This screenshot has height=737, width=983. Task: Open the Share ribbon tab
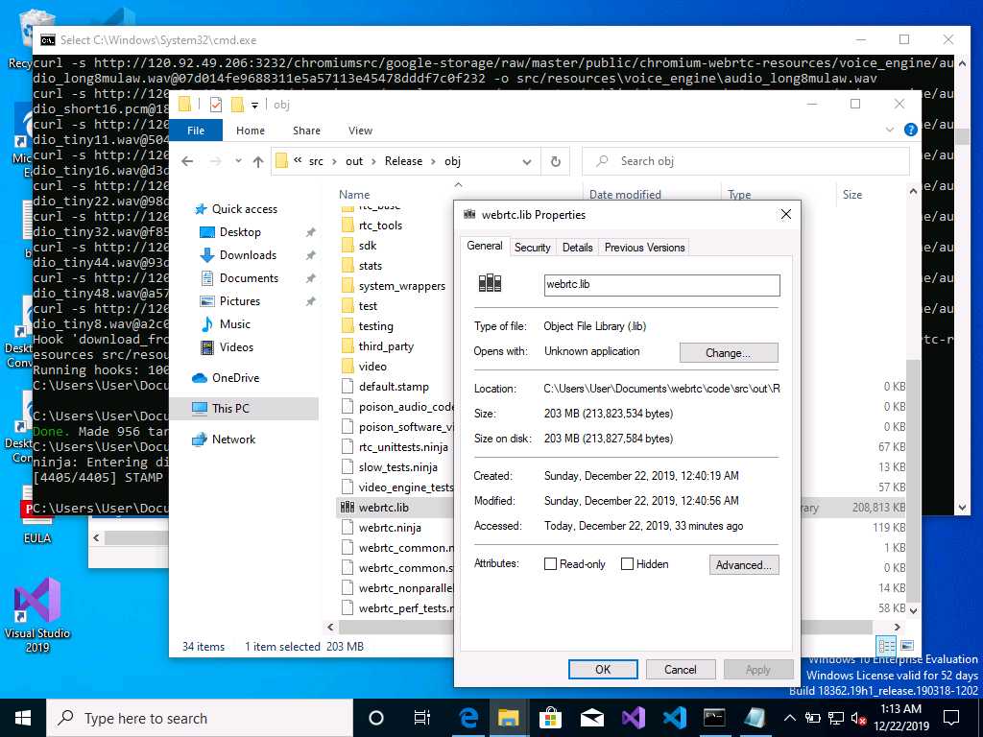pos(306,131)
